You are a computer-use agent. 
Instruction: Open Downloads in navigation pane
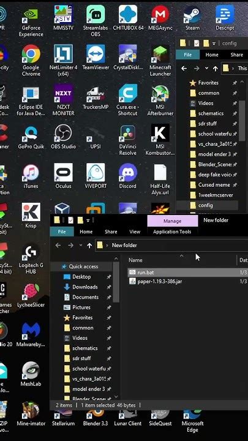(x=85, y=287)
